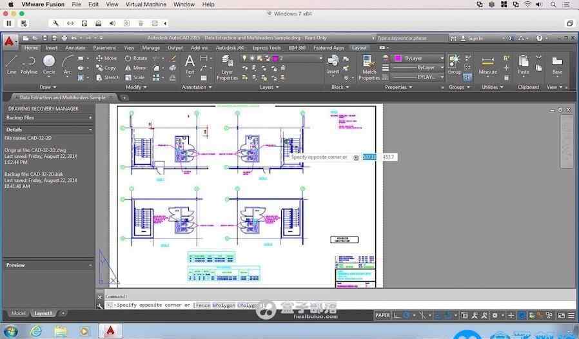Screen dimensions: 579x339
Task: Click the command line input field
Action: click(340, 305)
